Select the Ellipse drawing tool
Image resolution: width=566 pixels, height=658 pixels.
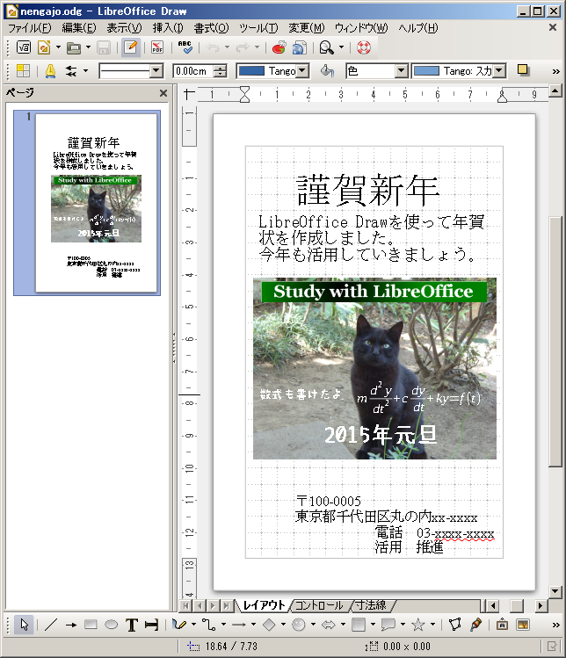click(x=112, y=625)
